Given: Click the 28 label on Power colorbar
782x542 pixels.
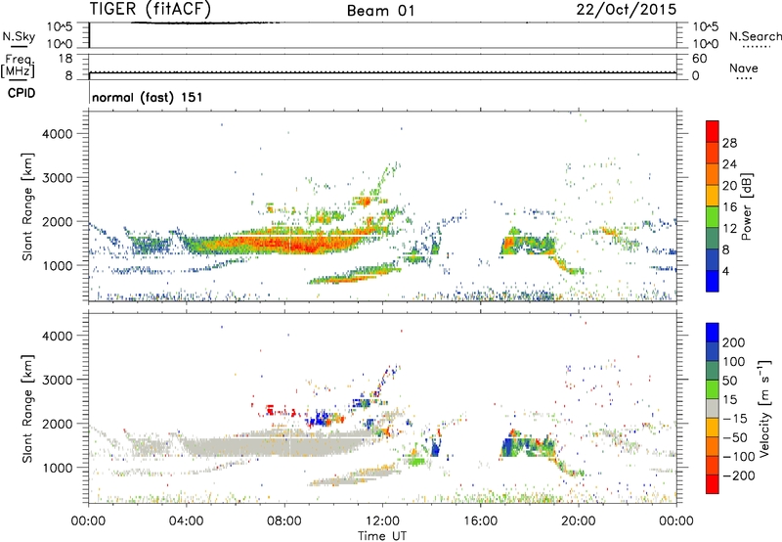Looking at the screenshot, I should 729,143.
